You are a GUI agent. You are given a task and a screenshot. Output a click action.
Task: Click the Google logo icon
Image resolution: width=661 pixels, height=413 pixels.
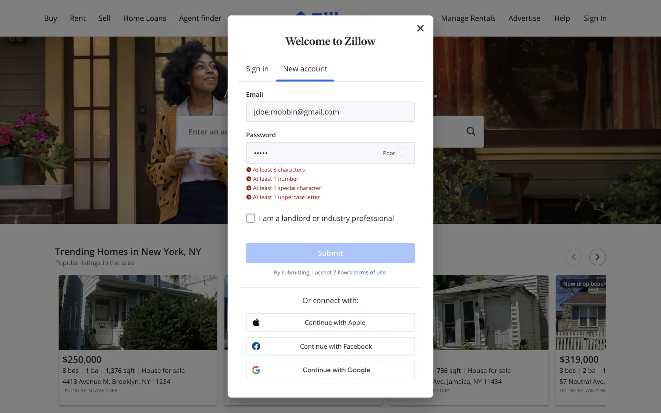pyautogui.click(x=256, y=370)
